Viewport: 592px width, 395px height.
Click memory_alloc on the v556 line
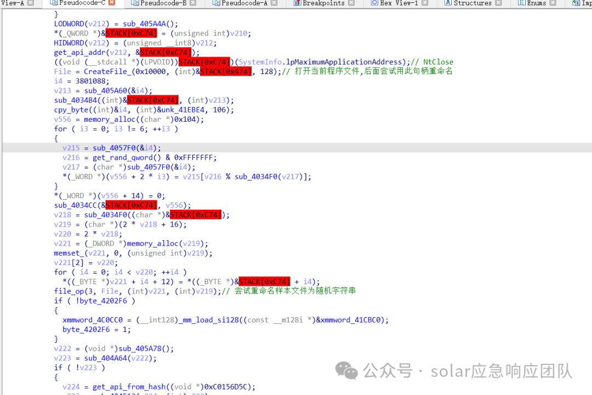click(x=110, y=120)
